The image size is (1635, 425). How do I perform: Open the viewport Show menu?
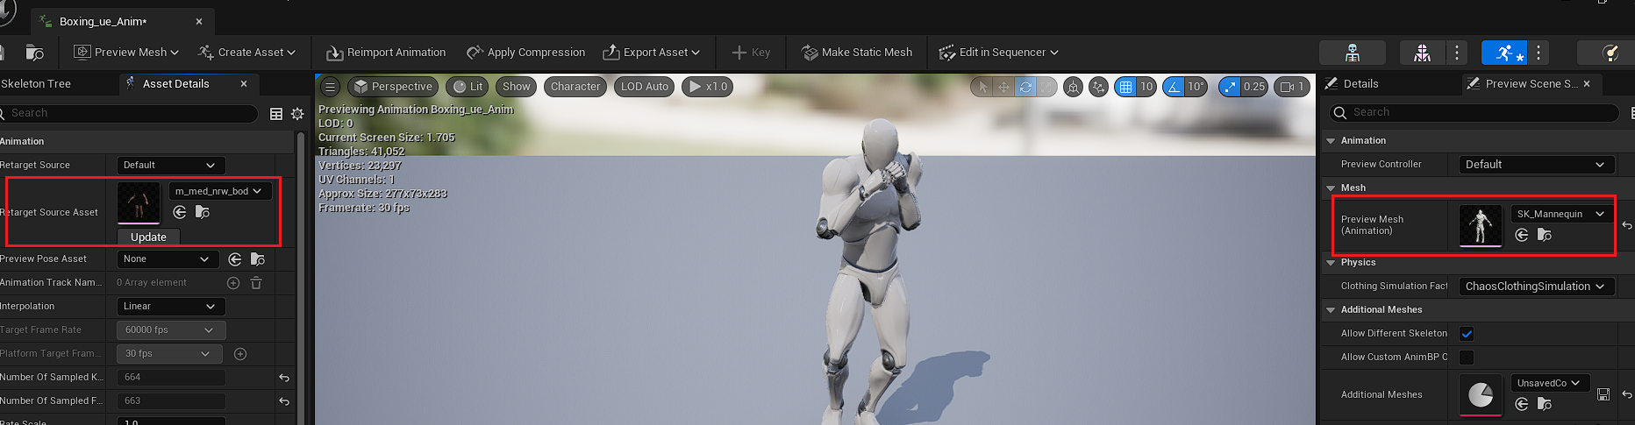516,87
